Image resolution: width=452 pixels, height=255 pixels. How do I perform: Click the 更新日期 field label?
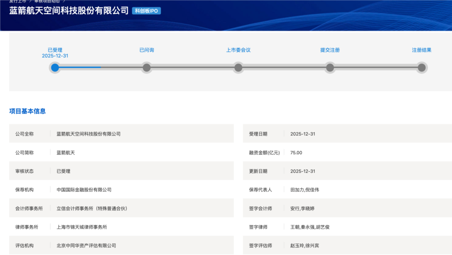click(x=258, y=171)
